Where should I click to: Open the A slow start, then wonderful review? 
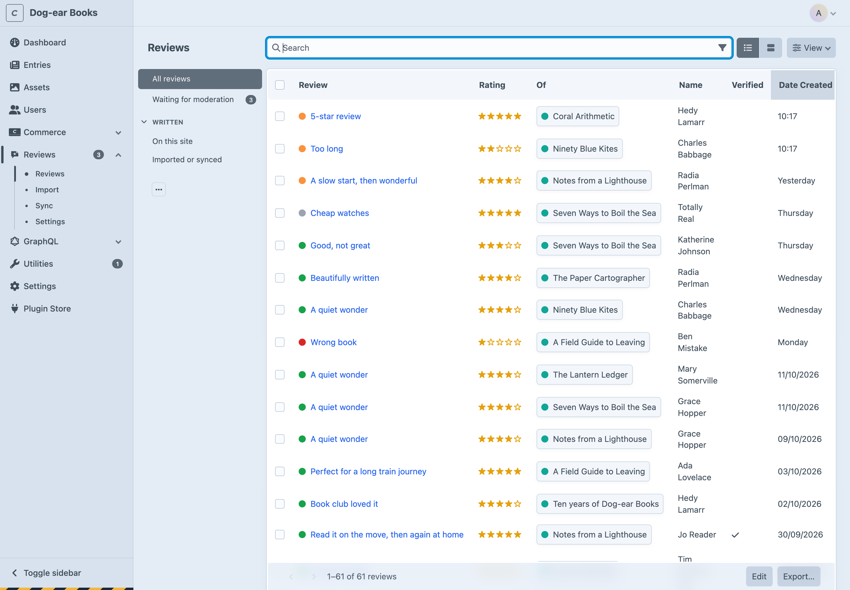(364, 181)
